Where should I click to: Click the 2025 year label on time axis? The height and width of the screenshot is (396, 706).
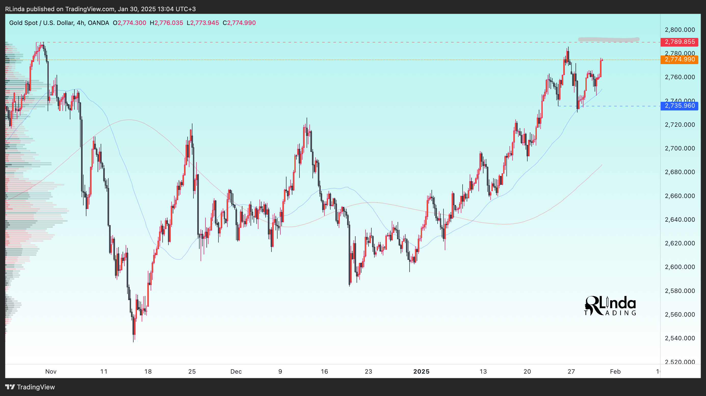coord(421,371)
